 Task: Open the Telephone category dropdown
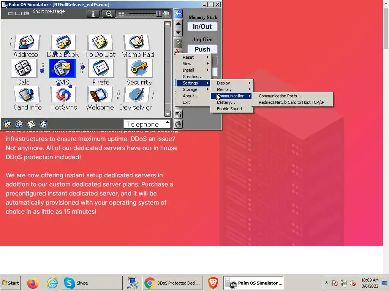click(147, 124)
